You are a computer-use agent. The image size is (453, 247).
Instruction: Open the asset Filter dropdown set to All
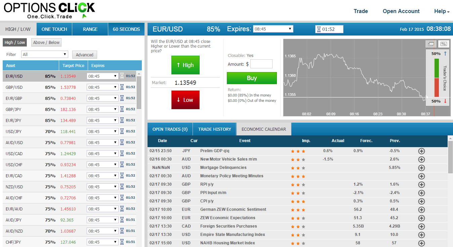pos(44,54)
